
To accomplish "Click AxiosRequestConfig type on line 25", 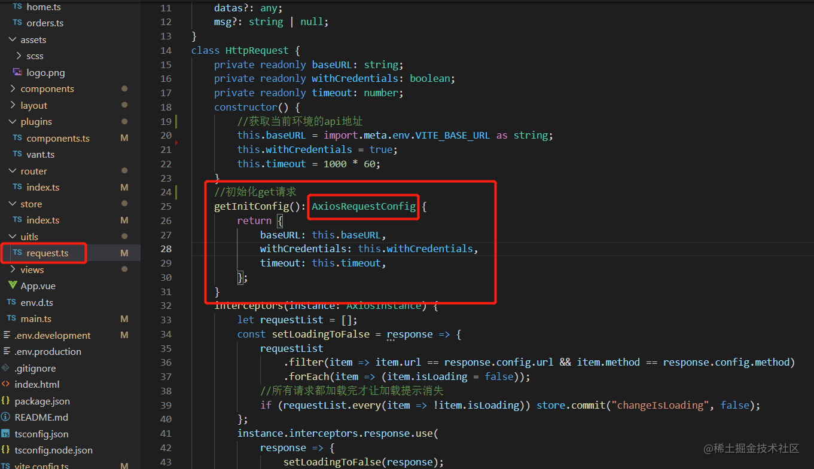I will click(x=364, y=206).
